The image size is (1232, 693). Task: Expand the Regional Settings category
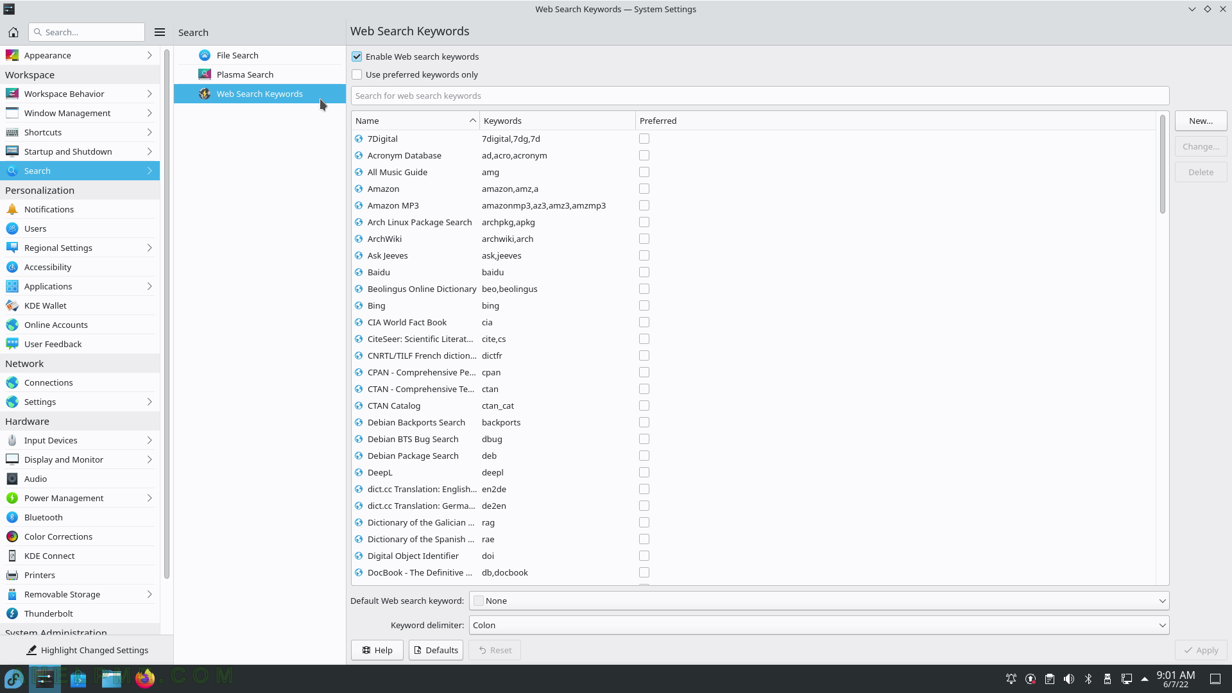tap(150, 248)
